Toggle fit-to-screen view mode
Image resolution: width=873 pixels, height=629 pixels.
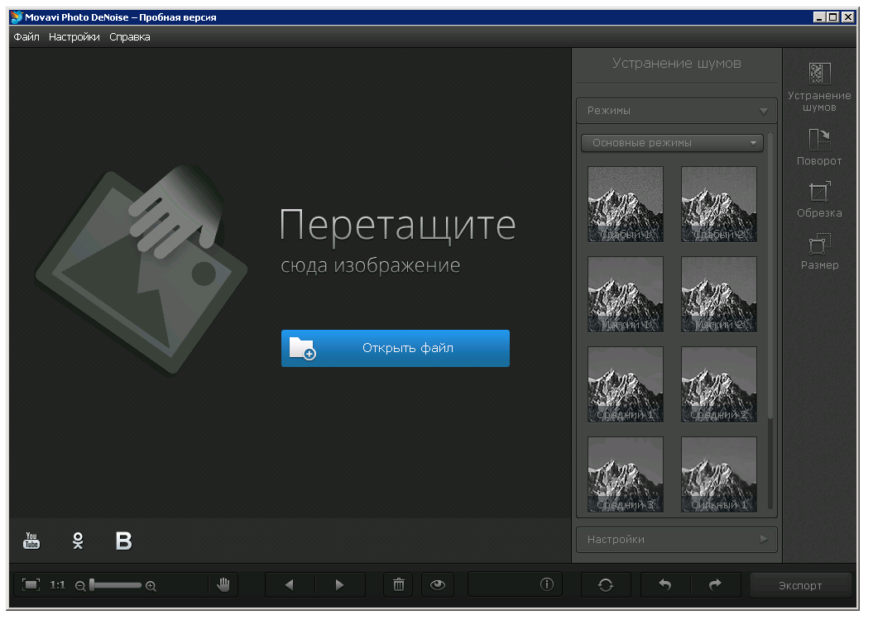(x=31, y=584)
